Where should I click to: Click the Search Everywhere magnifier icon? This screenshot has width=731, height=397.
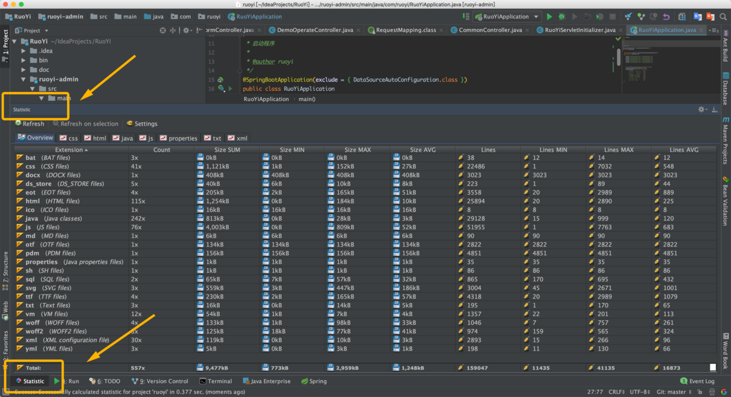[x=723, y=17]
